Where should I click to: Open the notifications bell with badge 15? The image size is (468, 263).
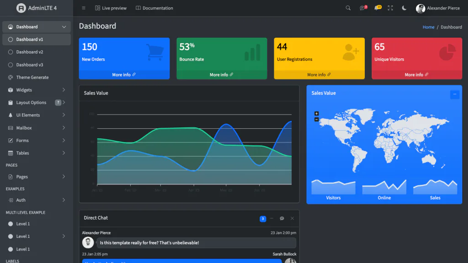pyautogui.click(x=377, y=8)
